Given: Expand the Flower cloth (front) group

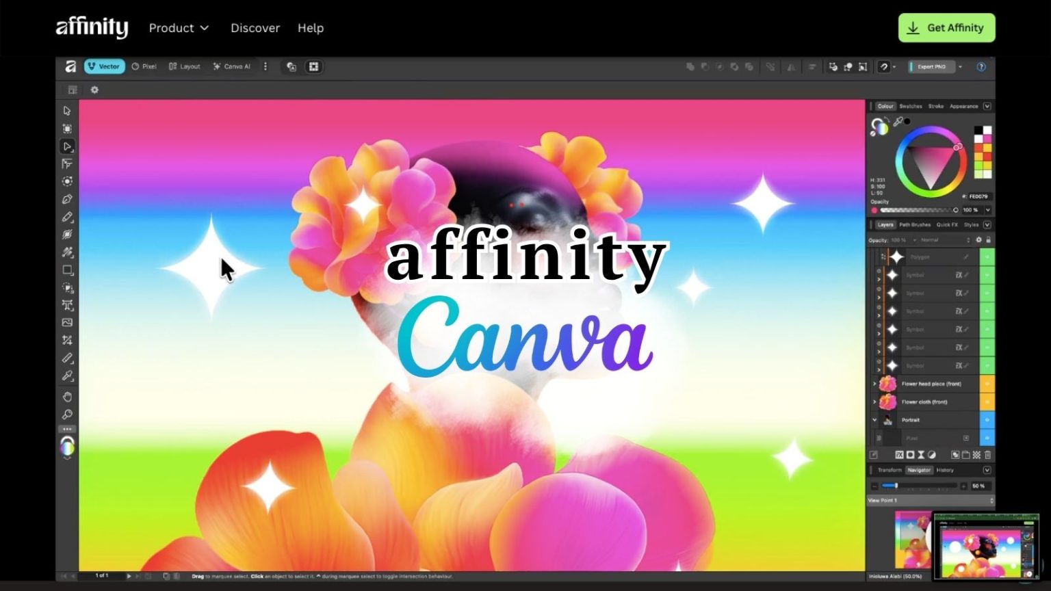Looking at the screenshot, I should pos(874,401).
